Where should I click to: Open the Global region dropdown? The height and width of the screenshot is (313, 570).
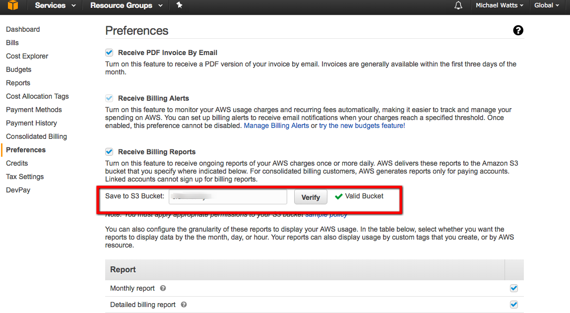(x=546, y=5)
